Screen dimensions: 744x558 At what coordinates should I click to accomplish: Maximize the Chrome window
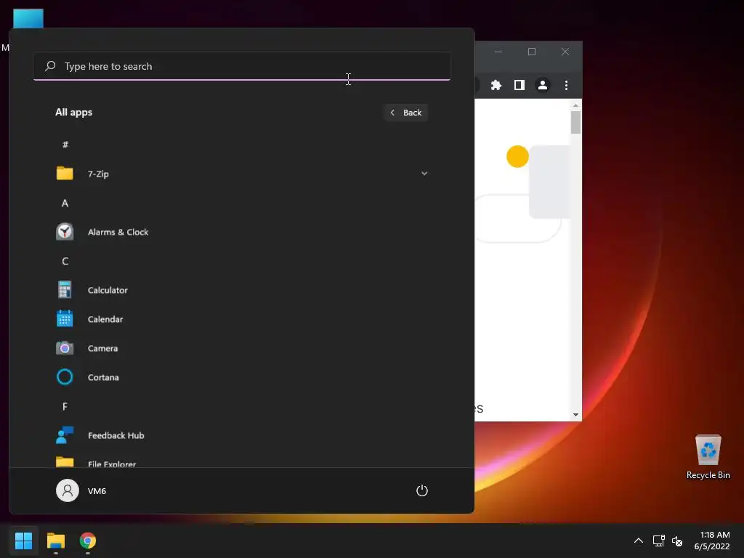click(x=531, y=52)
